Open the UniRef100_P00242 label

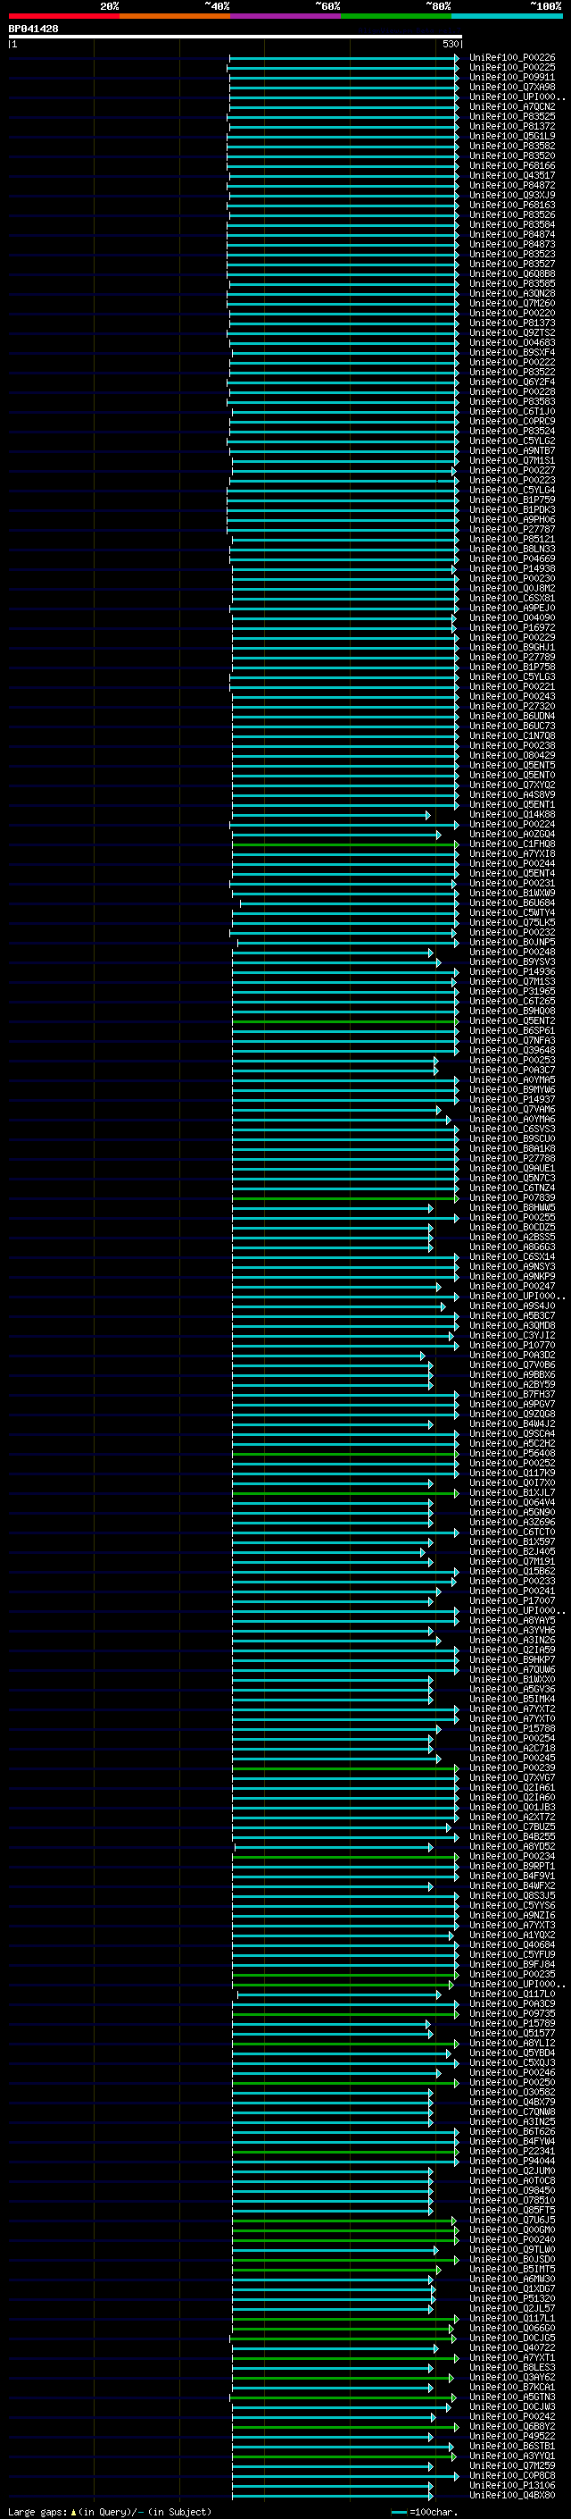click(x=511, y=2416)
